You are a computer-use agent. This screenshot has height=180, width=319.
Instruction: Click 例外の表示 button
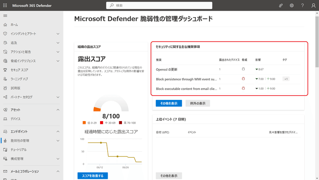[198, 104]
